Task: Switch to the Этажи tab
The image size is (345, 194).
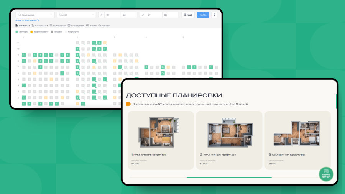Action: coord(91,26)
